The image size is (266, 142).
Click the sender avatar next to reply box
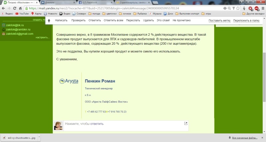(x=58, y=126)
